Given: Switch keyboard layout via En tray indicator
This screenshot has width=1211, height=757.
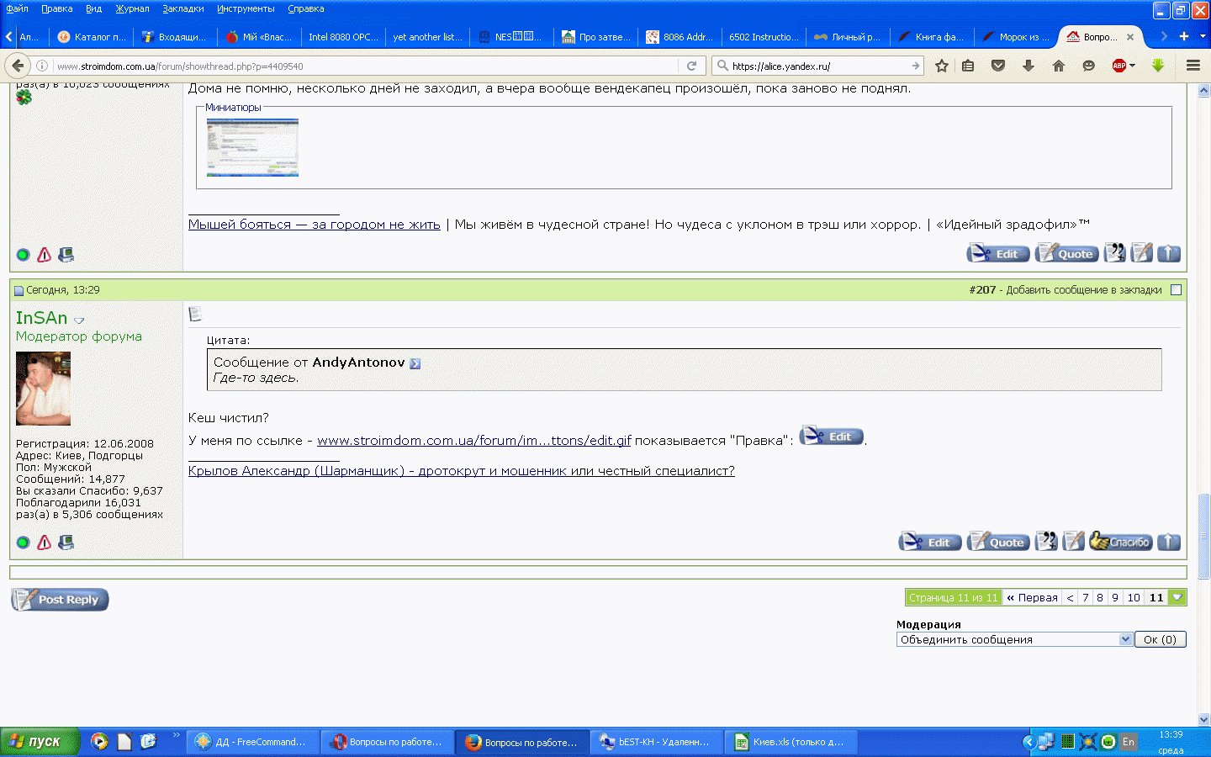Looking at the screenshot, I should point(1129,742).
